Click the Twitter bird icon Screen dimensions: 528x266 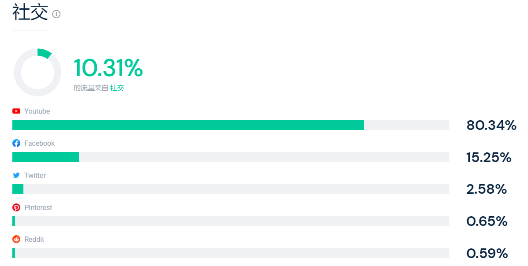16,175
